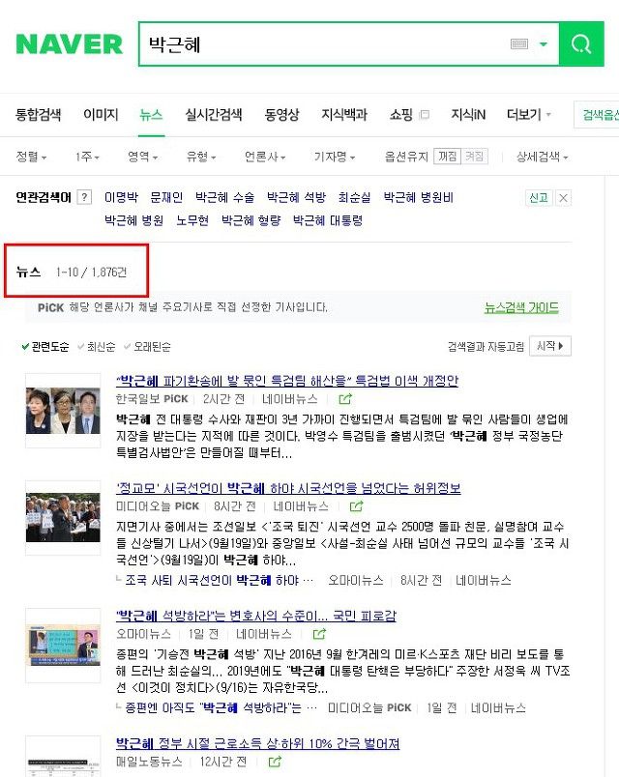This screenshot has height=777, width=619.
Task: Click the green search magnifier button
Action: [581, 44]
